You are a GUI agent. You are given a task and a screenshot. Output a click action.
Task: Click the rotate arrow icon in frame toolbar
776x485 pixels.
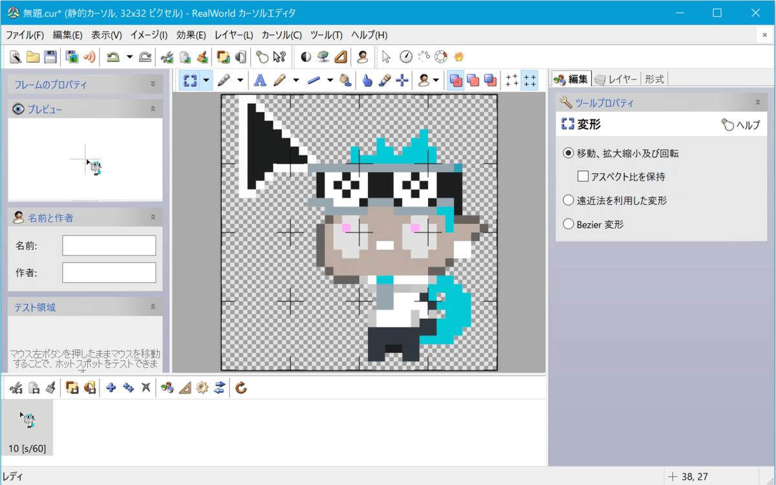[x=241, y=387]
